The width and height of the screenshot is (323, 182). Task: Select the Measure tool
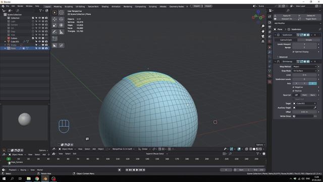(61, 32)
